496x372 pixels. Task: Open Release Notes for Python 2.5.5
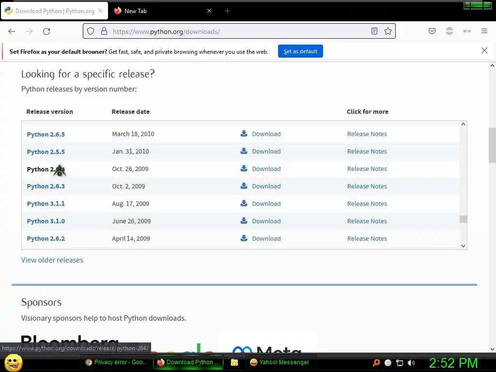pos(367,151)
